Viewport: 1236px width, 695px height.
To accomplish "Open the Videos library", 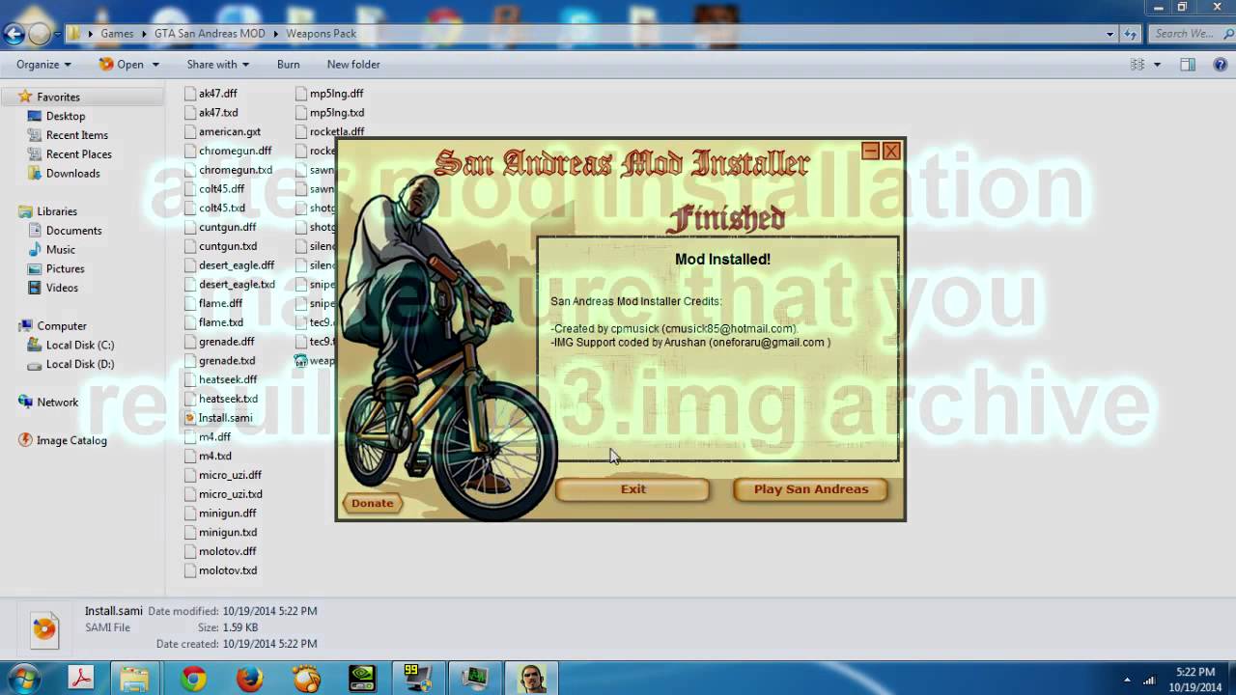I will pos(62,288).
